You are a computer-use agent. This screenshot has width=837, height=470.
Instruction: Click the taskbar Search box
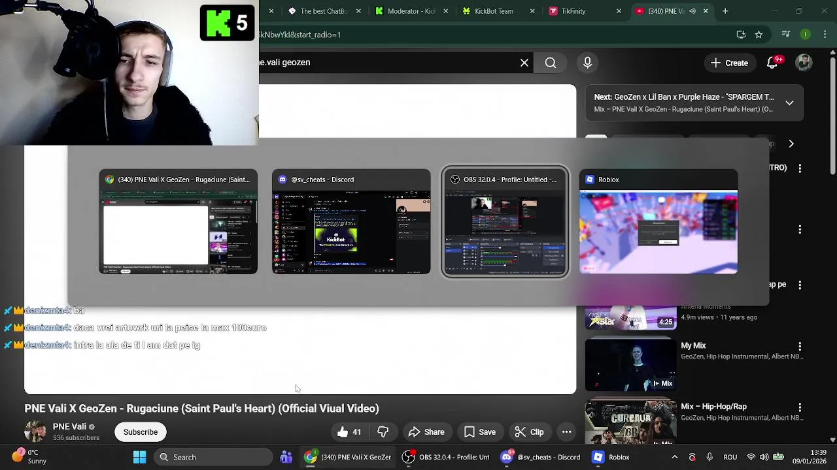pos(214,457)
